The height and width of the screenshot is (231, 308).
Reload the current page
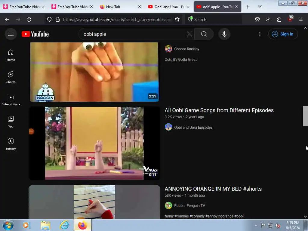pyautogui.click(x=29, y=20)
